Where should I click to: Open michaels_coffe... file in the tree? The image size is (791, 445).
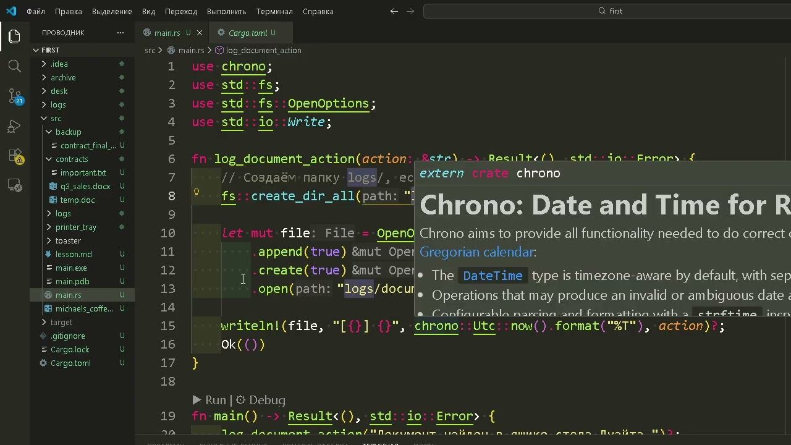[x=84, y=308]
